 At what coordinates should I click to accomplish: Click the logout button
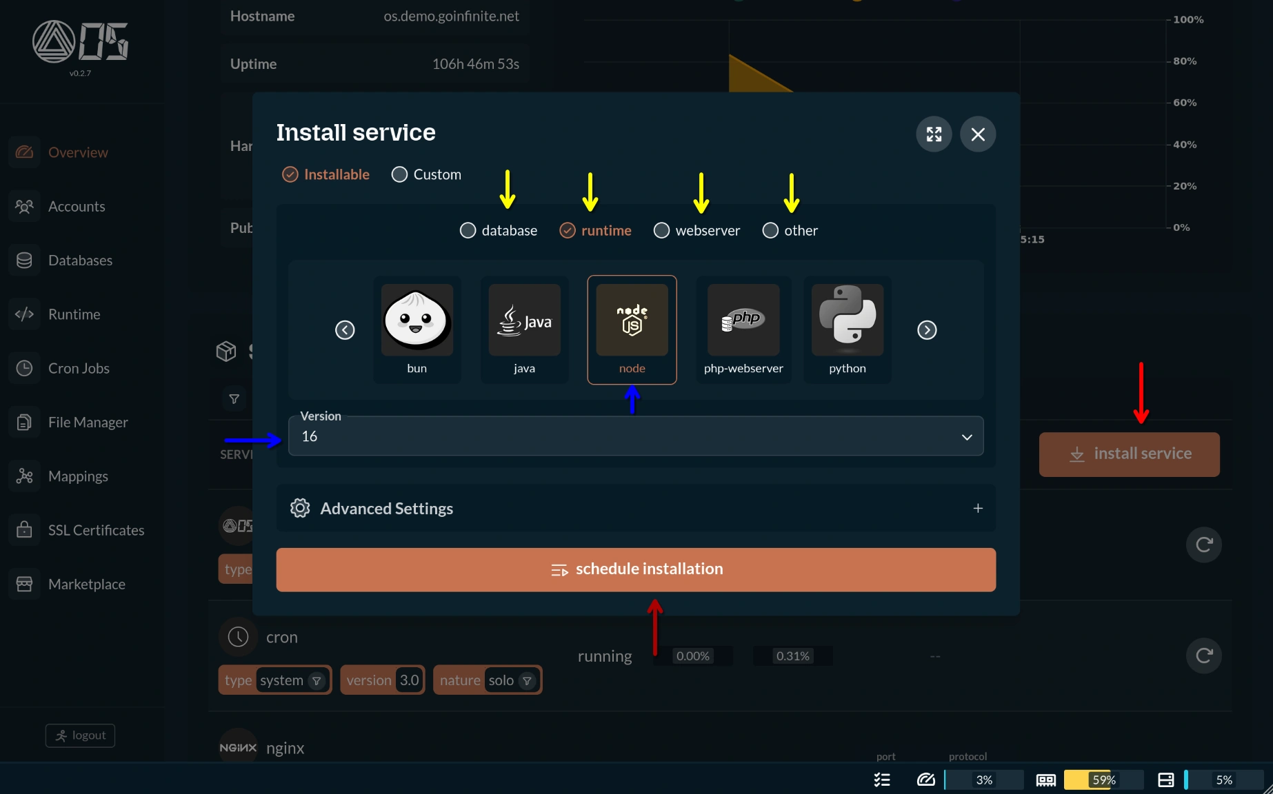coord(79,735)
